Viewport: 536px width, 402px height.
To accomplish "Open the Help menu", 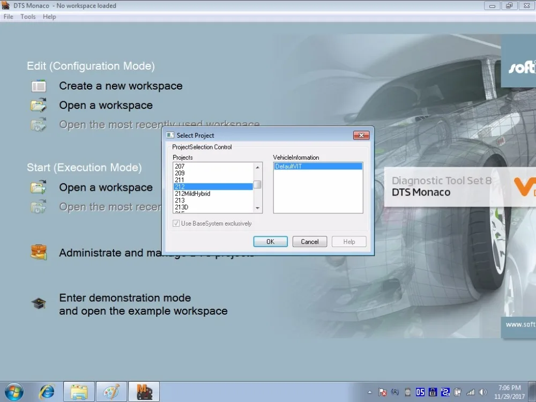I will click(x=49, y=17).
